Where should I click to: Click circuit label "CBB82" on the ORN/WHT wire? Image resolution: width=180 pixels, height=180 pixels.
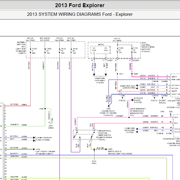pos(24,125)
